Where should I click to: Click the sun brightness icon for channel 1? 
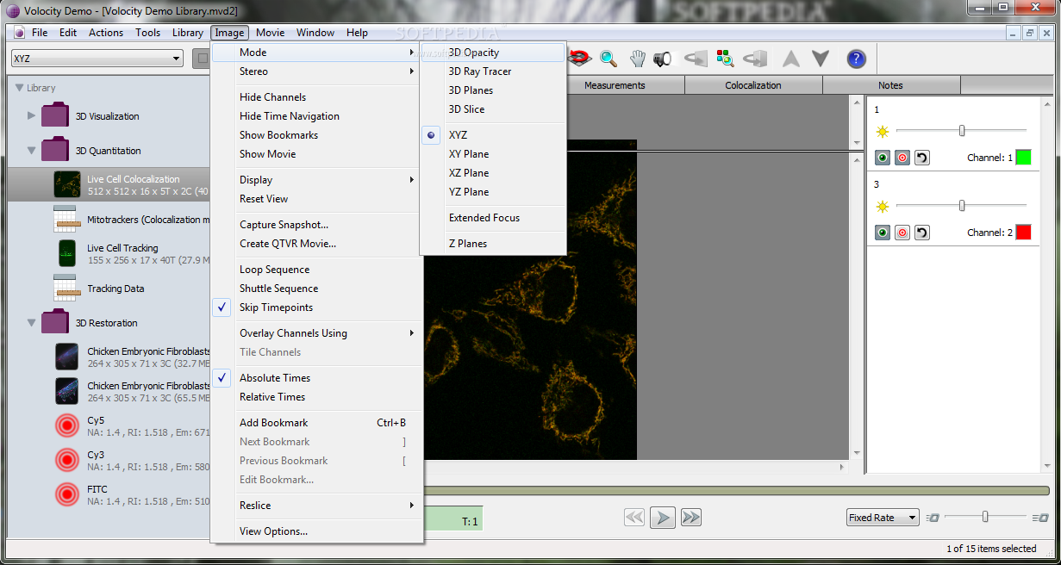coord(882,132)
